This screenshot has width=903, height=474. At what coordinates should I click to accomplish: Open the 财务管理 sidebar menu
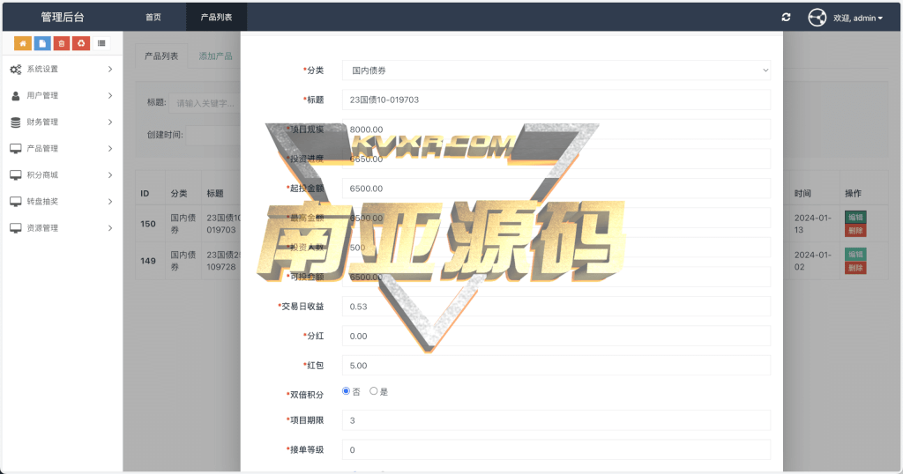(x=63, y=122)
